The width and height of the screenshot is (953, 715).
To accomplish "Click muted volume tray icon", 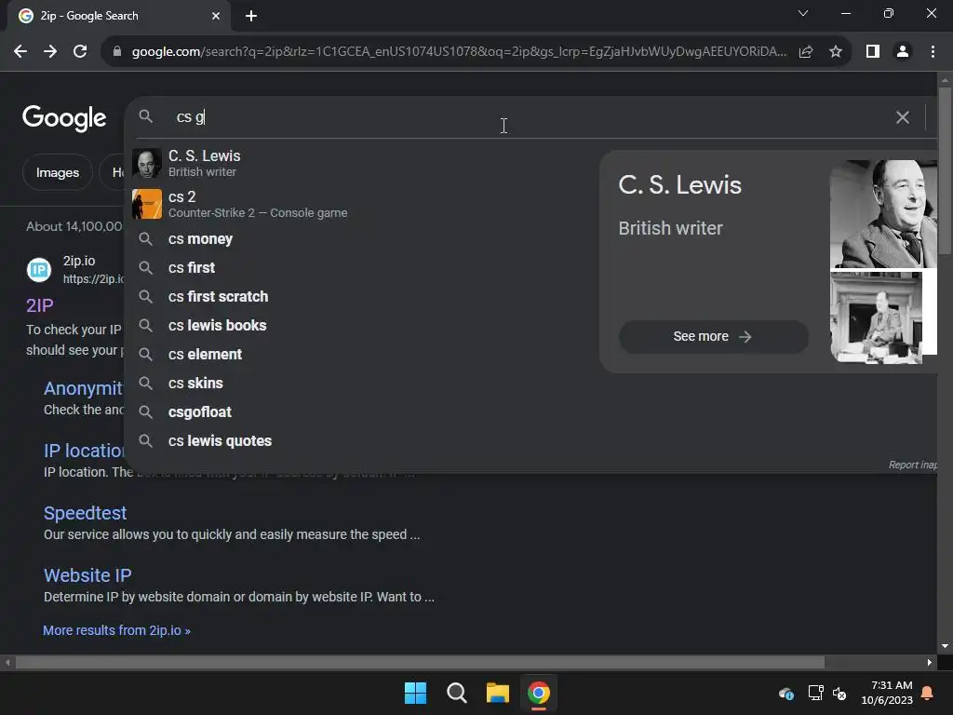I will pyautogui.click(x=839, y=693).
